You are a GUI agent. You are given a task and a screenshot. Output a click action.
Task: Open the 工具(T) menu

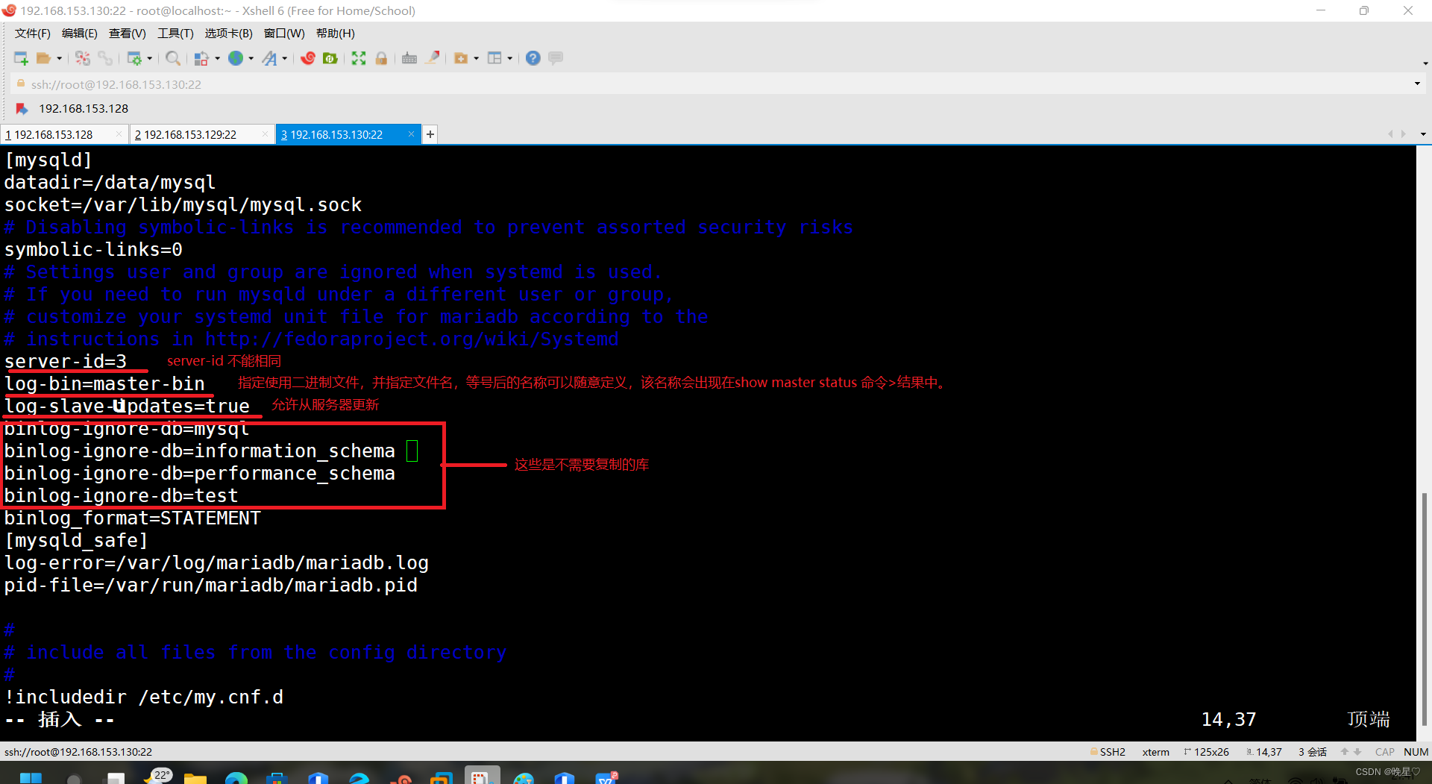176,33
